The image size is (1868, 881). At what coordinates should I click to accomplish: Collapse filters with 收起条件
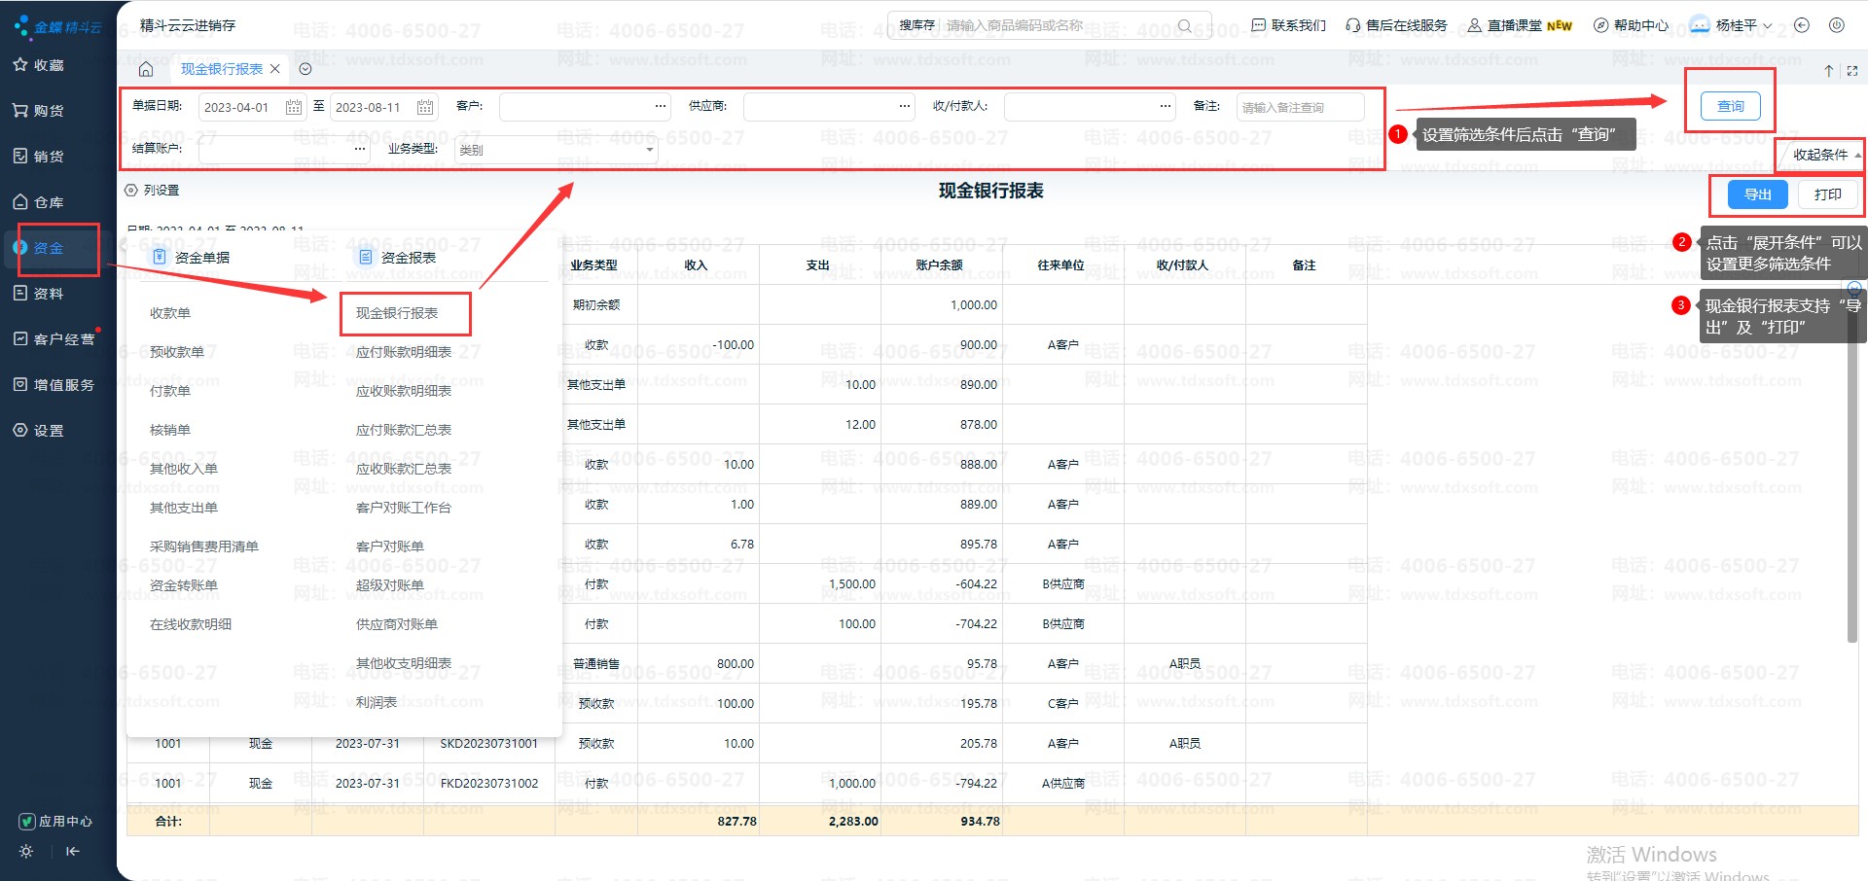tap(1823, 155)
